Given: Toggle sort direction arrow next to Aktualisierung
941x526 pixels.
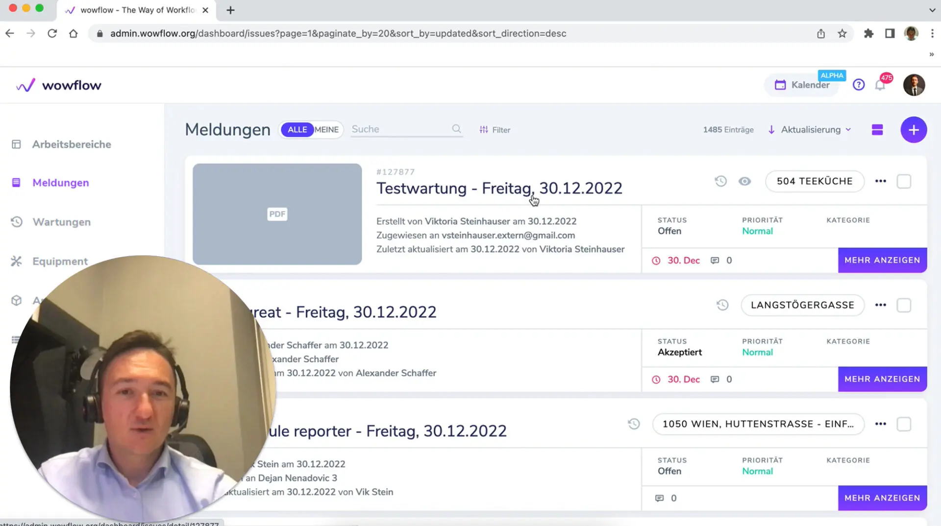Looking at the screenshot, I should [771, 130].
